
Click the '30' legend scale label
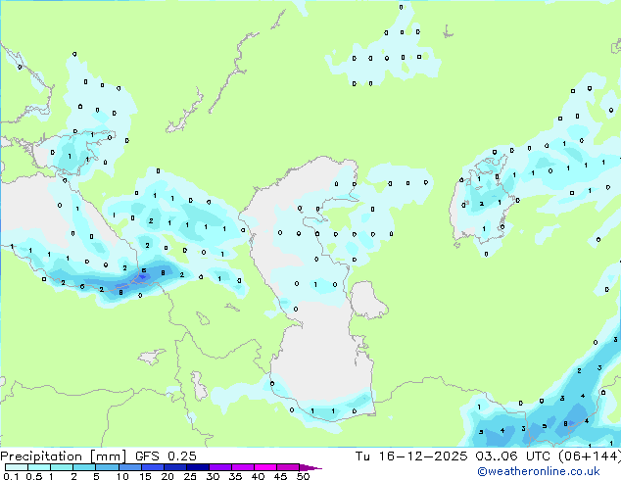pyautogui.click(x=213, y=476)
